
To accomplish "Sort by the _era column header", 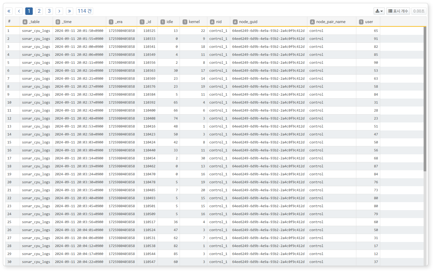I will click(x=121, y=22).
